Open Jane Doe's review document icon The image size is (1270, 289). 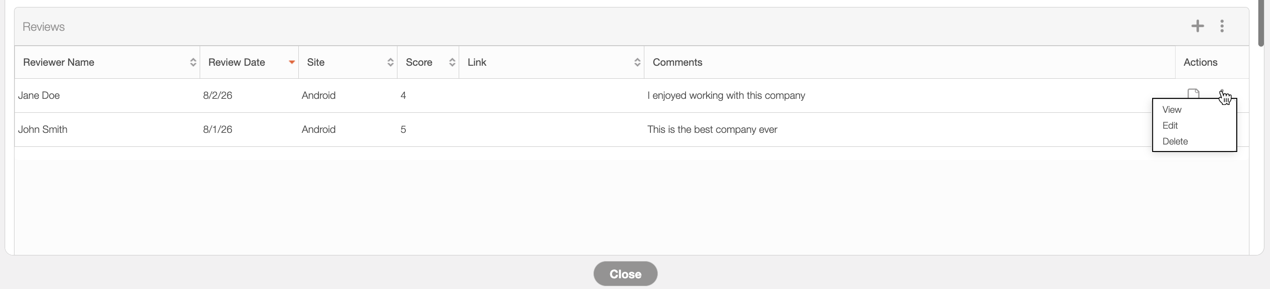[x=1193, y=93]
